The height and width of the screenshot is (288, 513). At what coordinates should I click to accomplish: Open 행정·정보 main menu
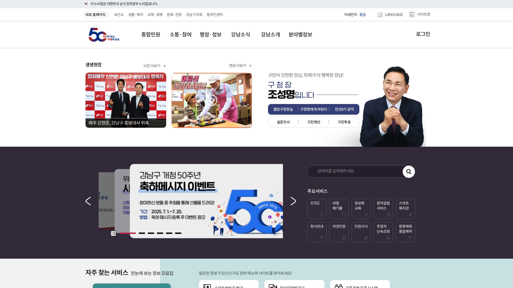tap(211, 34)
